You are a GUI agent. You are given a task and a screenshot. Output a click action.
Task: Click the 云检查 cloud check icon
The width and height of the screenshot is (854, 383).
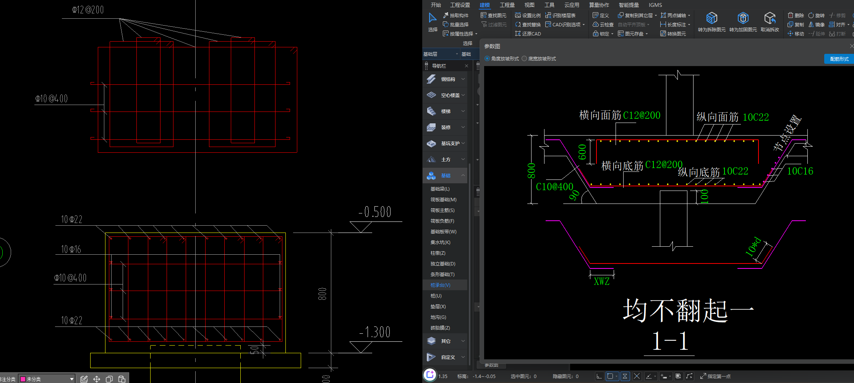(x=595, y=24)
